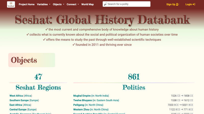Click the Seshat logo icon
Screen dimensions: 204x114
click(x=11, y=4)
